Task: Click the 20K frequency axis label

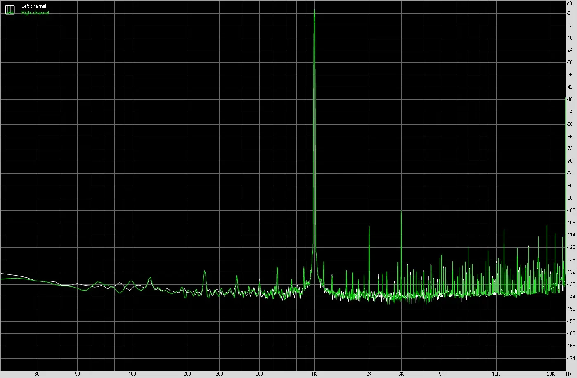Action: pyautogui.click(x=551, y=374)
